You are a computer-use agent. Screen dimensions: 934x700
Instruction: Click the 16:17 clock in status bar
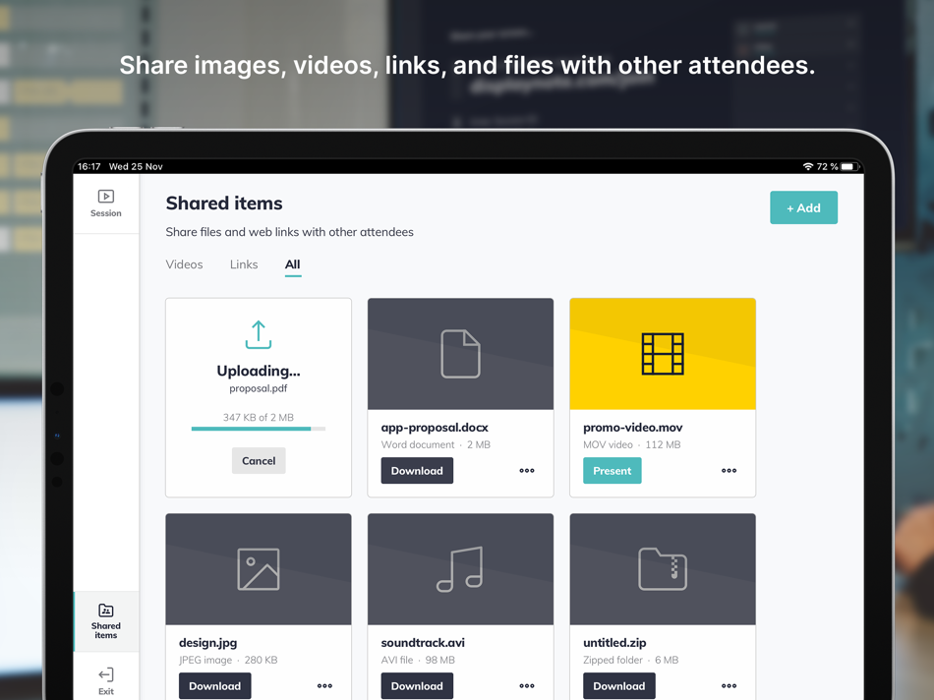(89, 166)
